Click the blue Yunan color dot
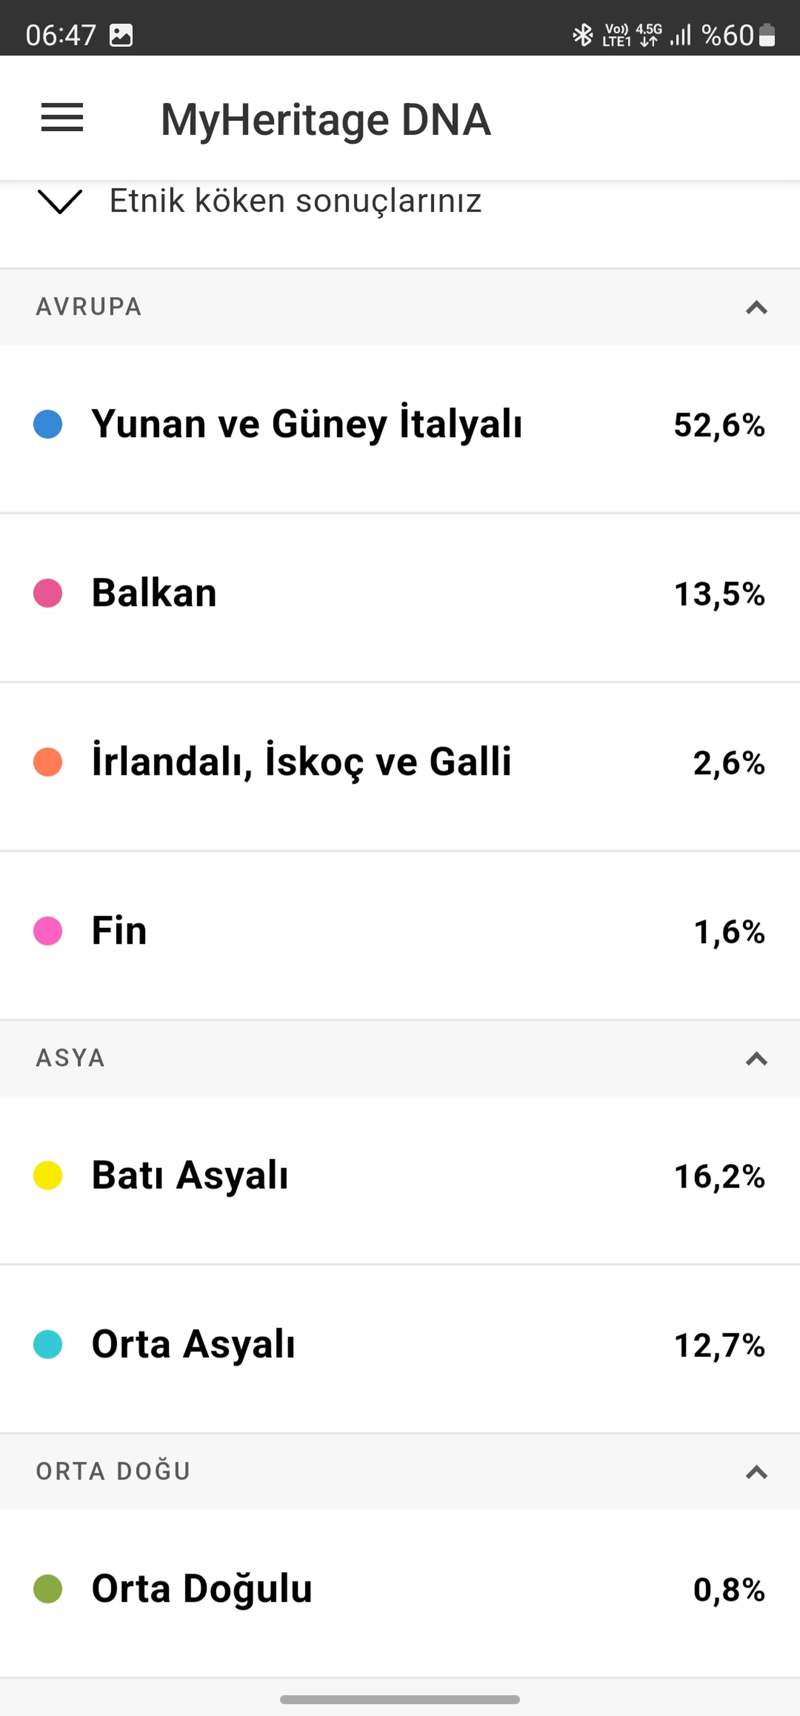 click(x=48, y=425)
